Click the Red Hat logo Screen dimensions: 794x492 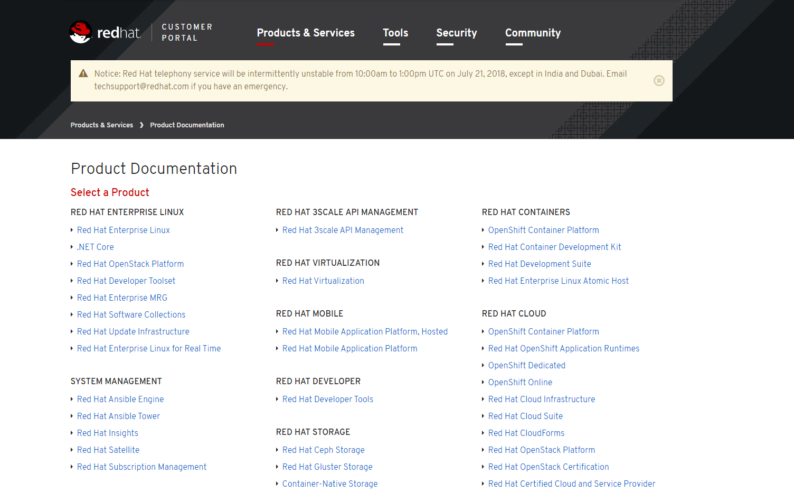[x=105, y=32]
